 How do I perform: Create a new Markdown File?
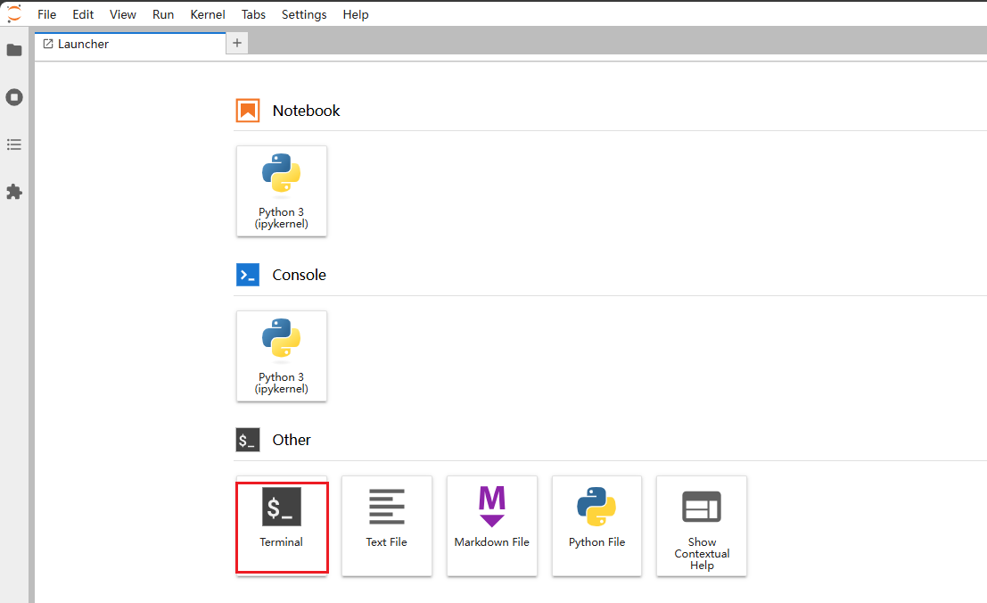tap(492, 525)
